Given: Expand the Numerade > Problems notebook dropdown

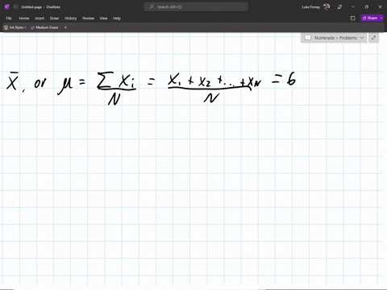Looking at the screenshot, I should pyautogui.click(x=362, y=38).
